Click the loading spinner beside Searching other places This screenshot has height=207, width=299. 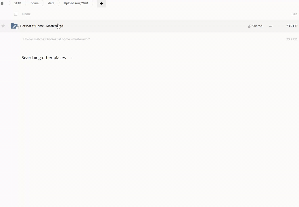71,58
